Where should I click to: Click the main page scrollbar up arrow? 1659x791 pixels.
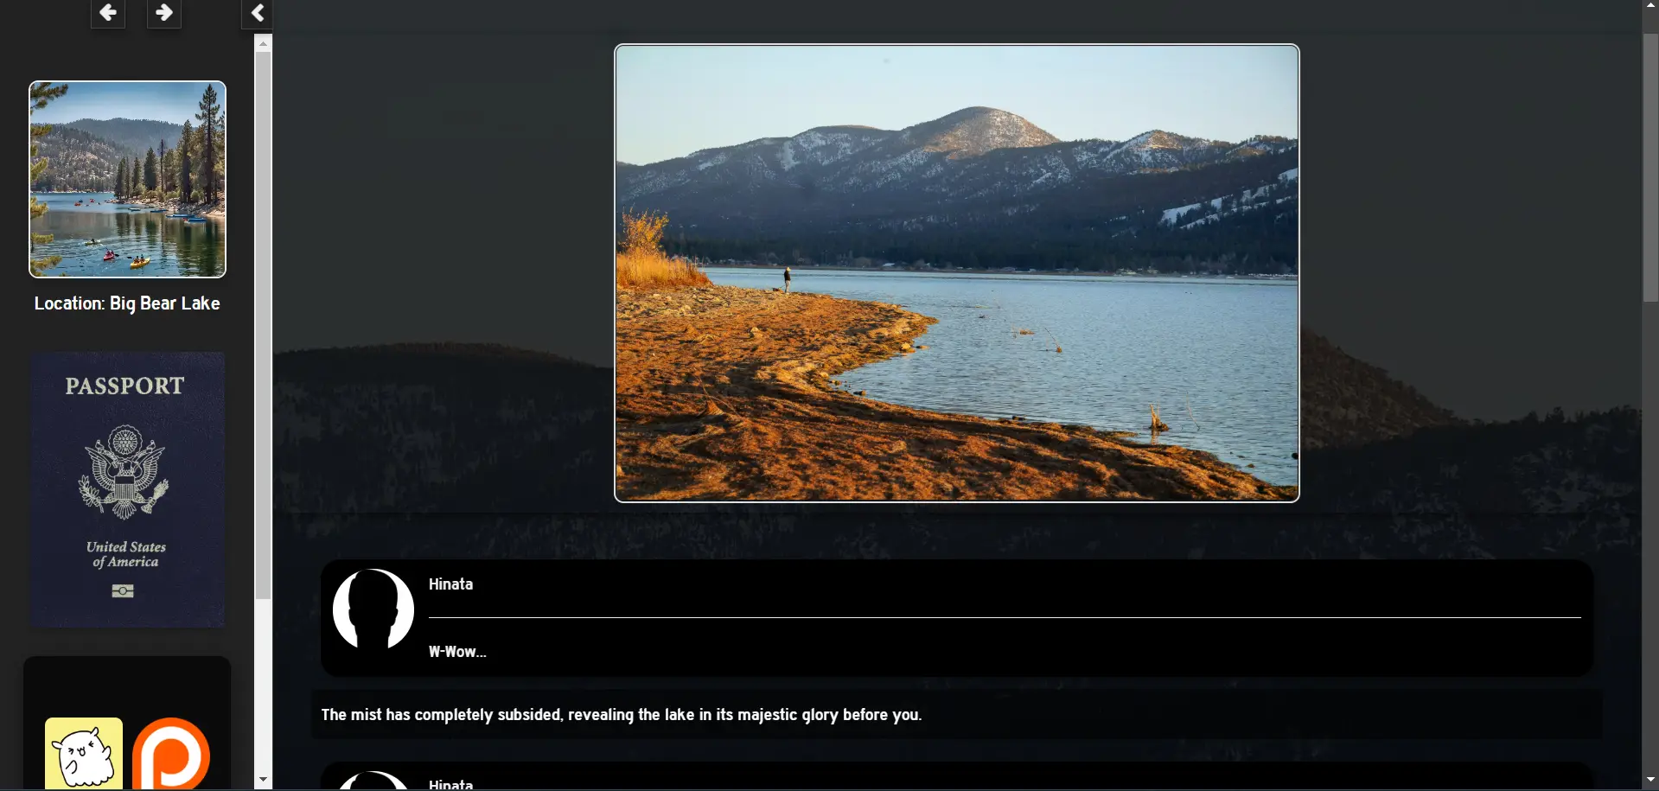click(1650, 6)
